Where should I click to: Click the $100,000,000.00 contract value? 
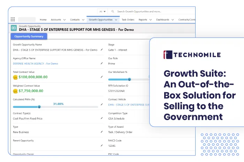point(33,77)
